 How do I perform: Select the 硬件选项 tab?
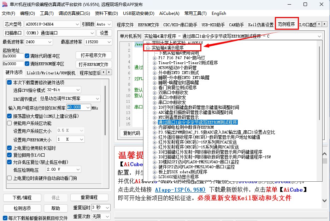point(14,73)
